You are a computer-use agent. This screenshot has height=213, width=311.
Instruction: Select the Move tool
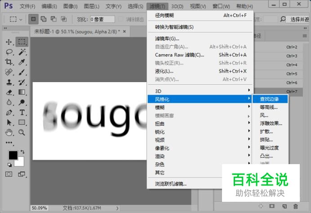pos(9,42)
